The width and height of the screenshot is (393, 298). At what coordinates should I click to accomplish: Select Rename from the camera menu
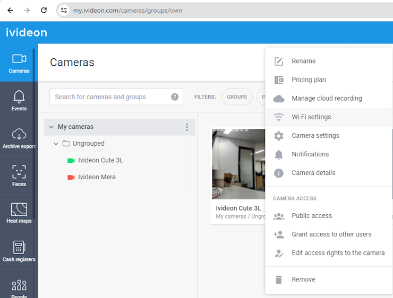pyautogui.click(x=328, y=62)
